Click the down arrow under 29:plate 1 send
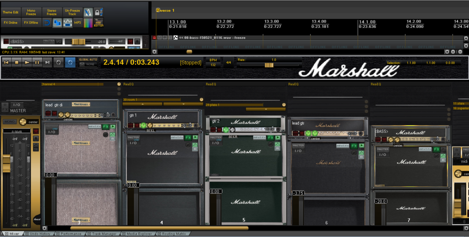Image resolution: width=469 pixels, height=237 pixels. click(x=266, y=109)
